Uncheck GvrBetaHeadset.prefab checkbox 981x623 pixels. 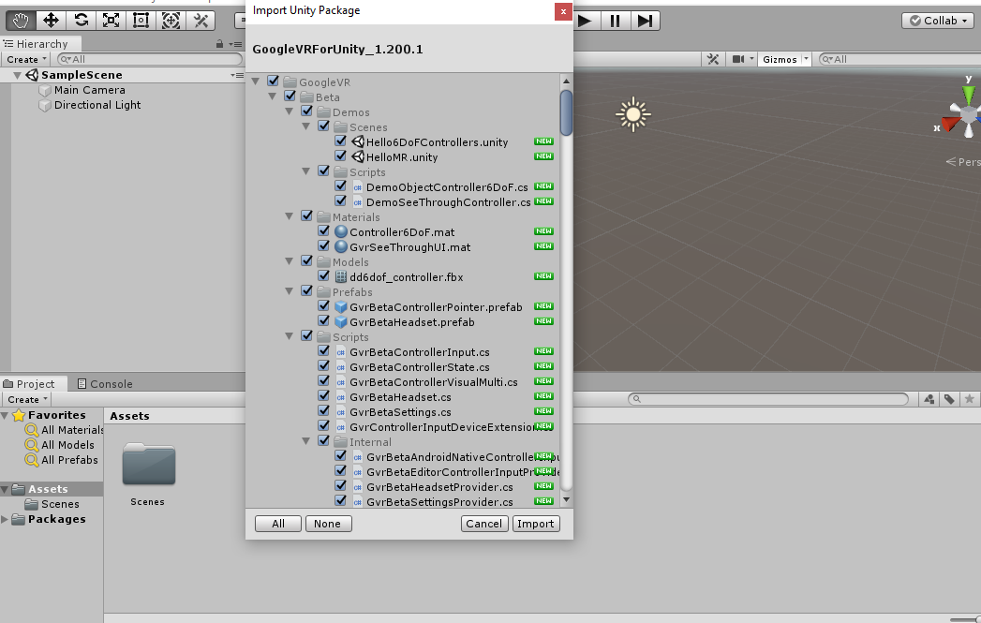(323, 321)
